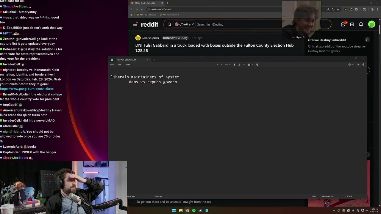Clear formatting in Notepad toolbar
The image size is (381, 214).
point(257,64)
